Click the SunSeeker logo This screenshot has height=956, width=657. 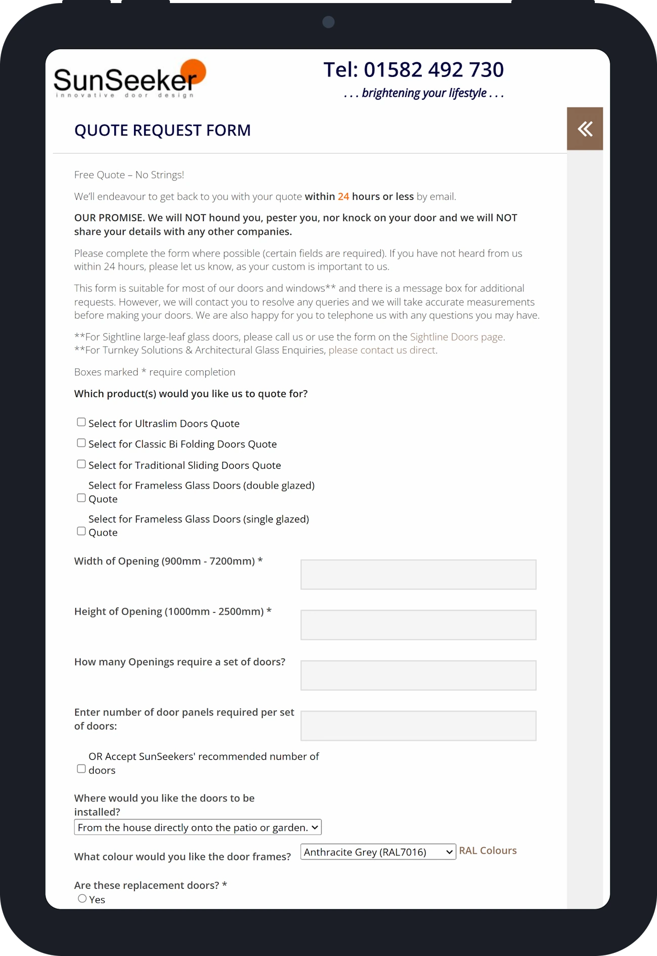[x=130, y=78]
